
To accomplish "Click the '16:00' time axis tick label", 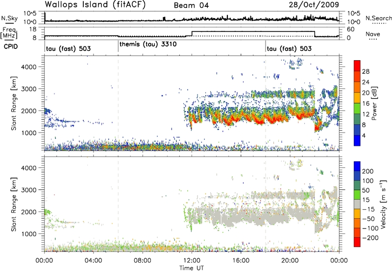I will point(241,261).
